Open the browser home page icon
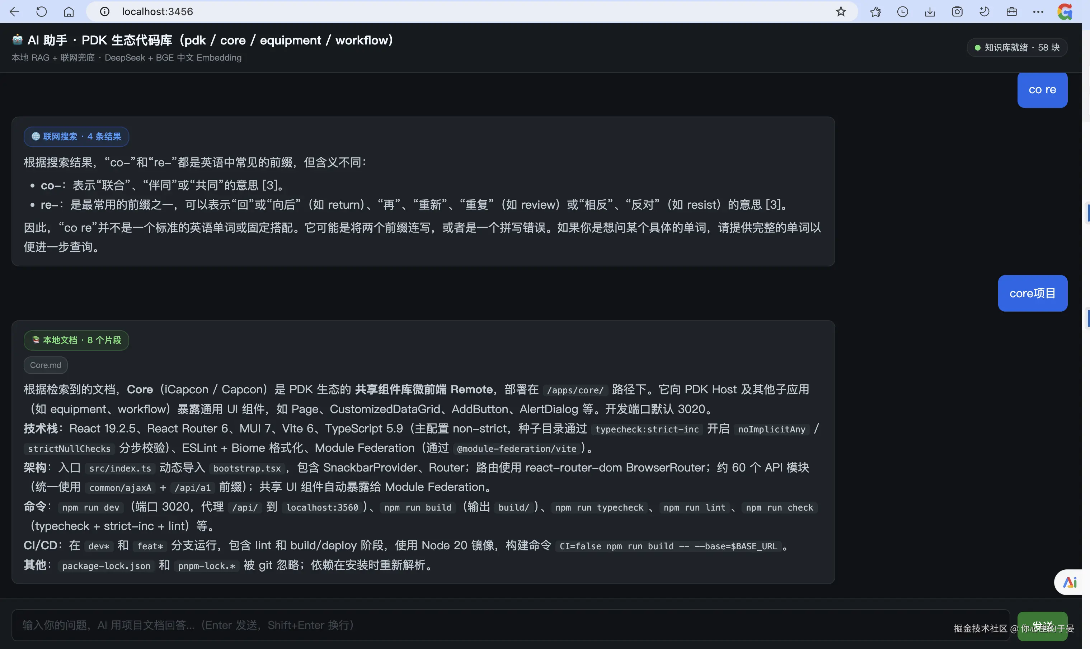 (x=69, y=12)
